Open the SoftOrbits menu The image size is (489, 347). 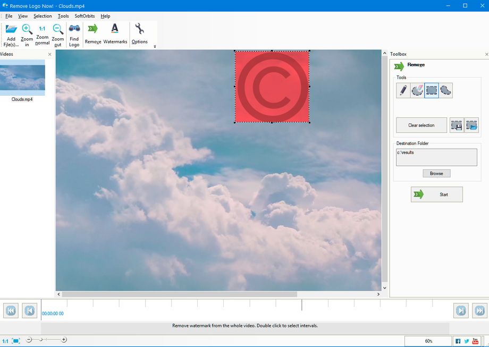click(x=85, y=16)
